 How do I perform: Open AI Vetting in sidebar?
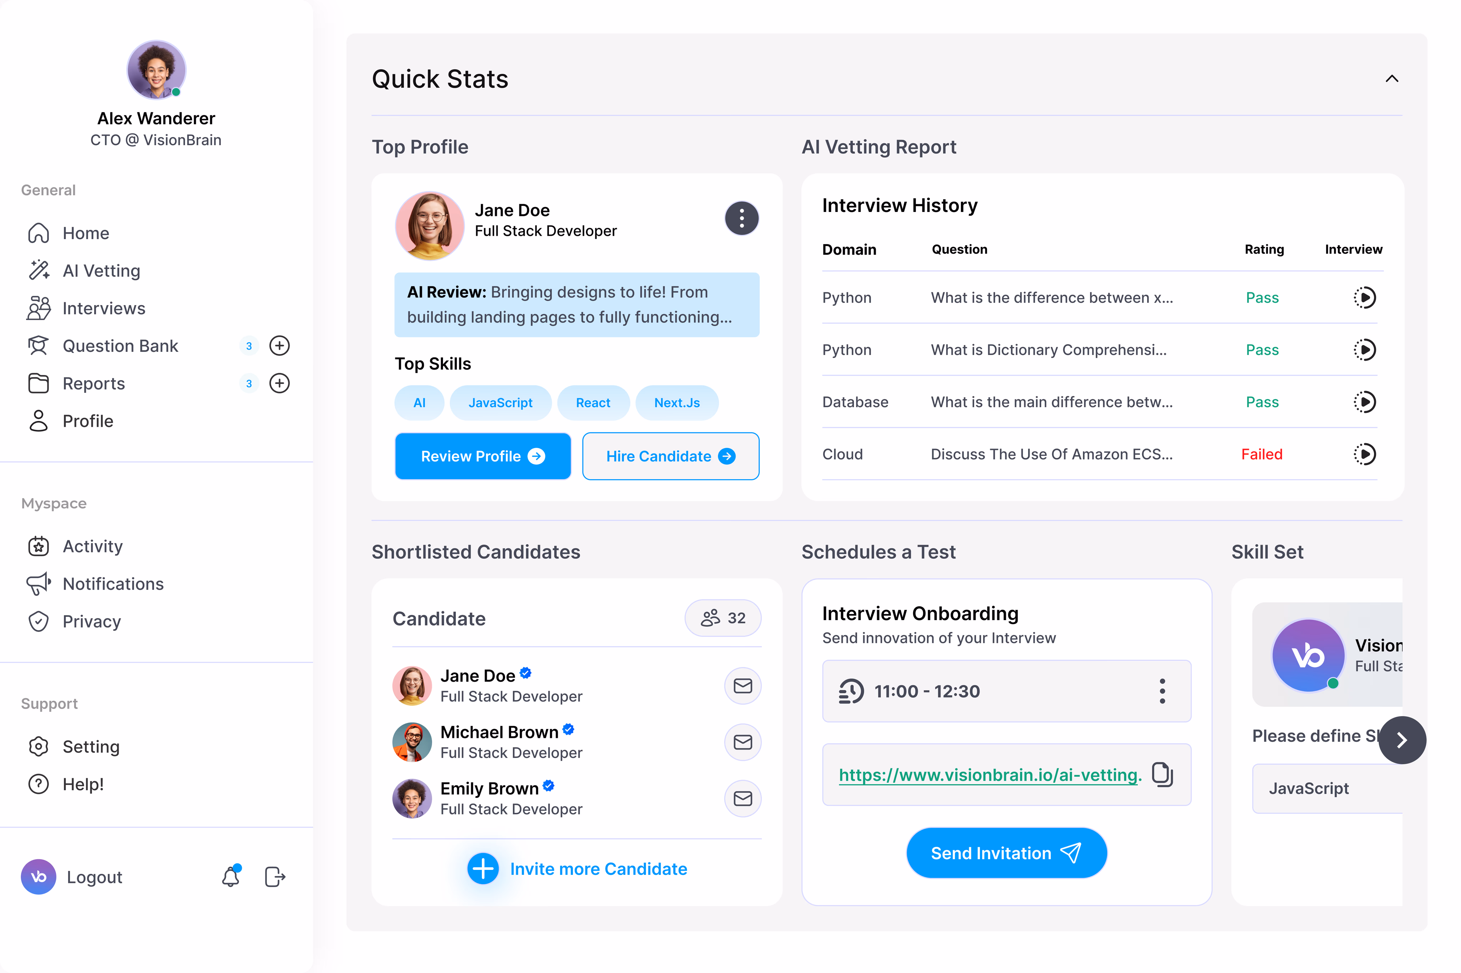(101, 270)
